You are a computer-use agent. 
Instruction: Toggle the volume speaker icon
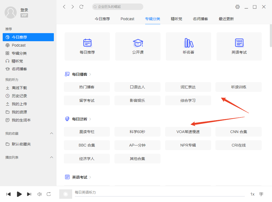click(40, 194)
